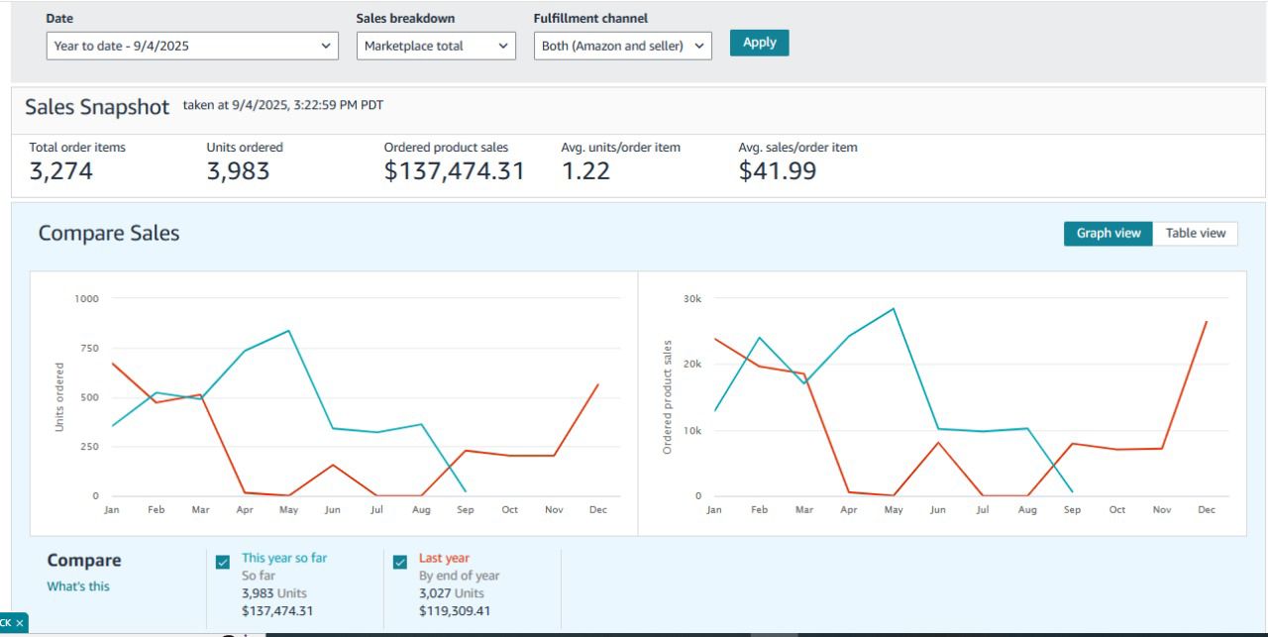Screen dimensions: 1268x637
Task: Click the teal "This year so far" legend label
Action: tap(284, 558)
